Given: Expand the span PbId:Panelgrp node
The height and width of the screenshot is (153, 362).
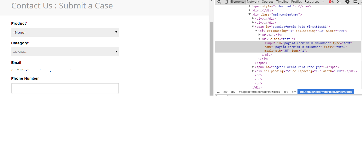Looking at the screenshot, I should (x=253, y=67).
